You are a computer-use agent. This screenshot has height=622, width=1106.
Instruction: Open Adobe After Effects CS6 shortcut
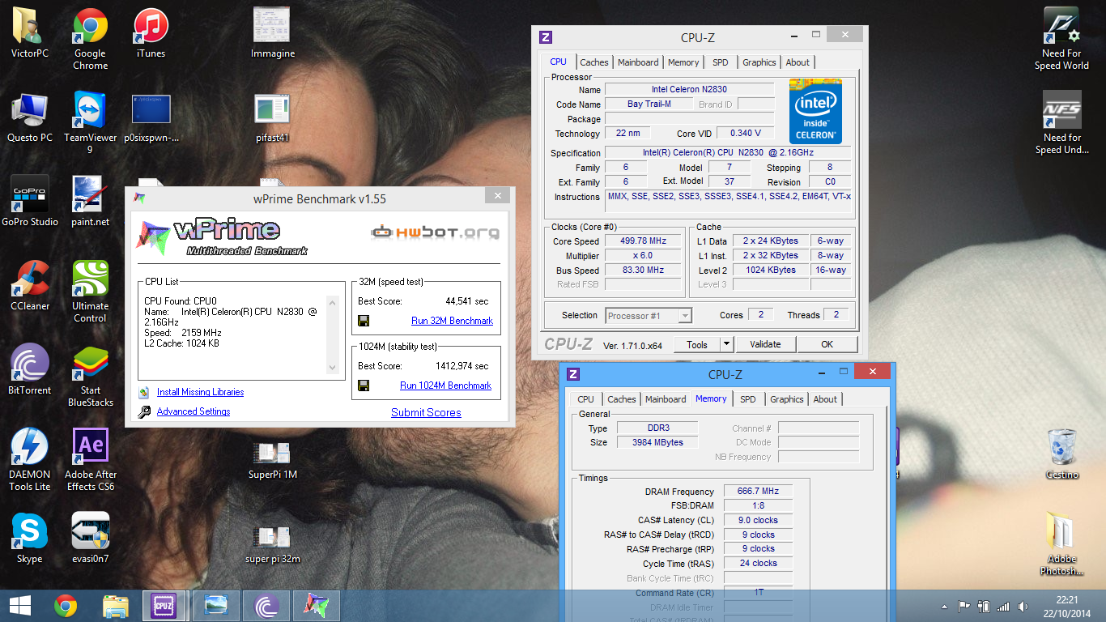tap(91, 459)
